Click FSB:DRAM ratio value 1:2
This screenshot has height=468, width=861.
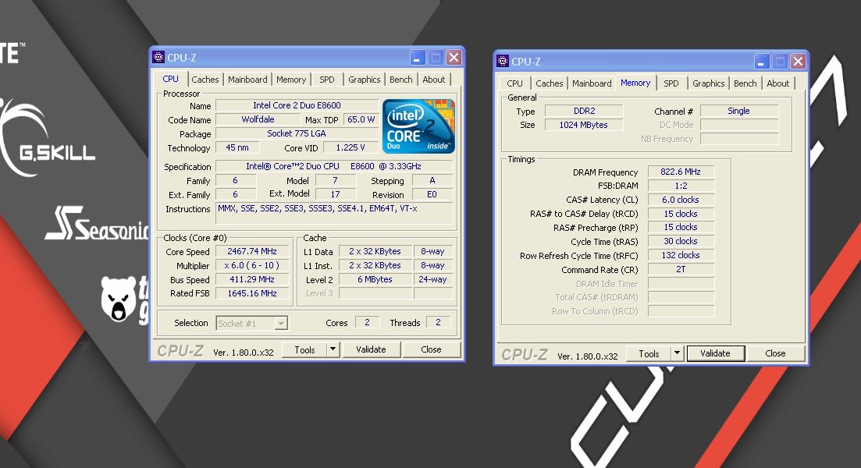pos(681,186)
